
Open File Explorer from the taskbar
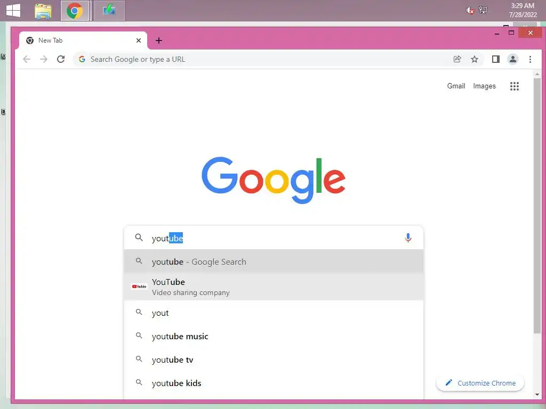43,11
